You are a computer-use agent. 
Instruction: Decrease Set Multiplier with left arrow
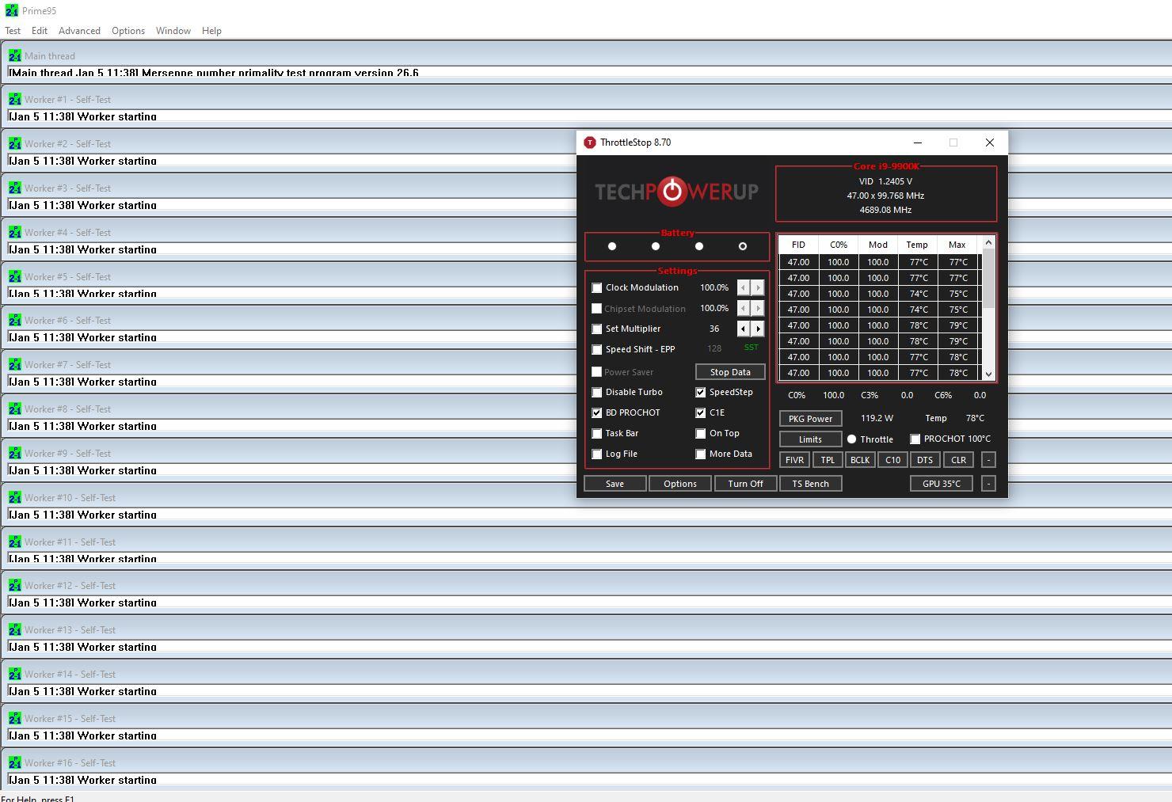[x=743, y=329]
